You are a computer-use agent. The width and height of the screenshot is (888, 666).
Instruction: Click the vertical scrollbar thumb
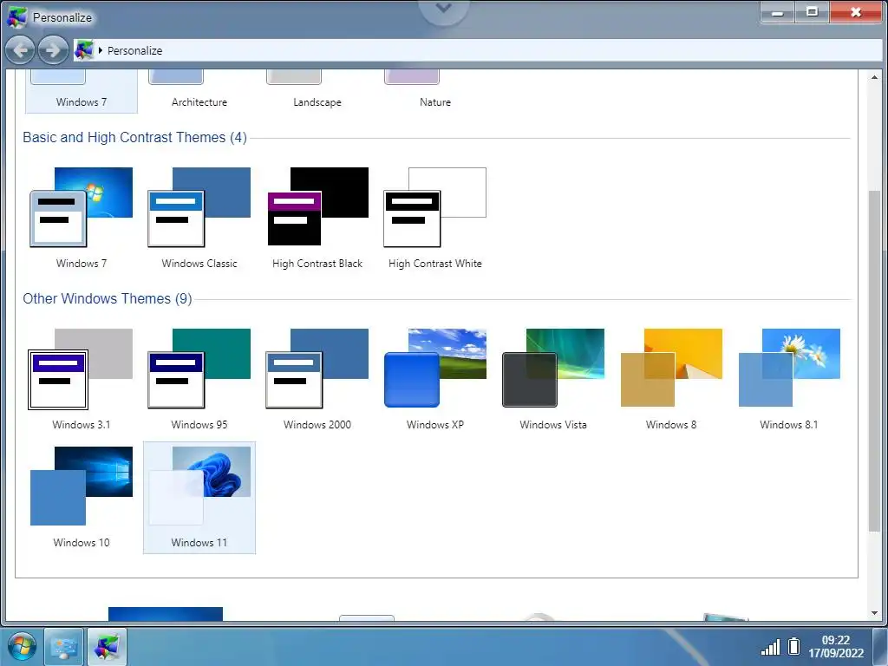point(874,361)
